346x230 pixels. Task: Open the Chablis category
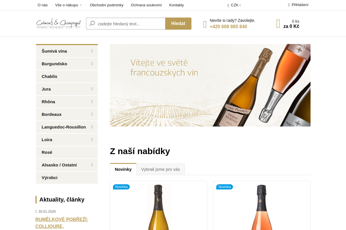point(67,76)
